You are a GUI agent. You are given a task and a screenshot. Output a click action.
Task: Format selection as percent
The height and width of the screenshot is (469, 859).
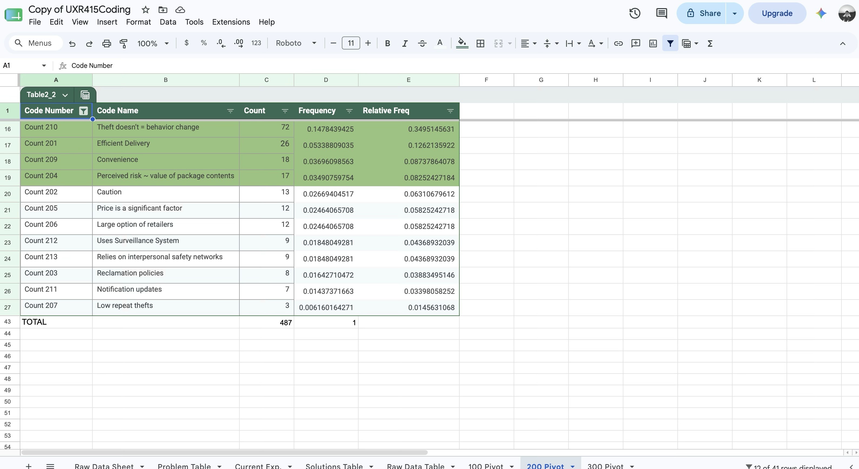(x=204, y=43)
